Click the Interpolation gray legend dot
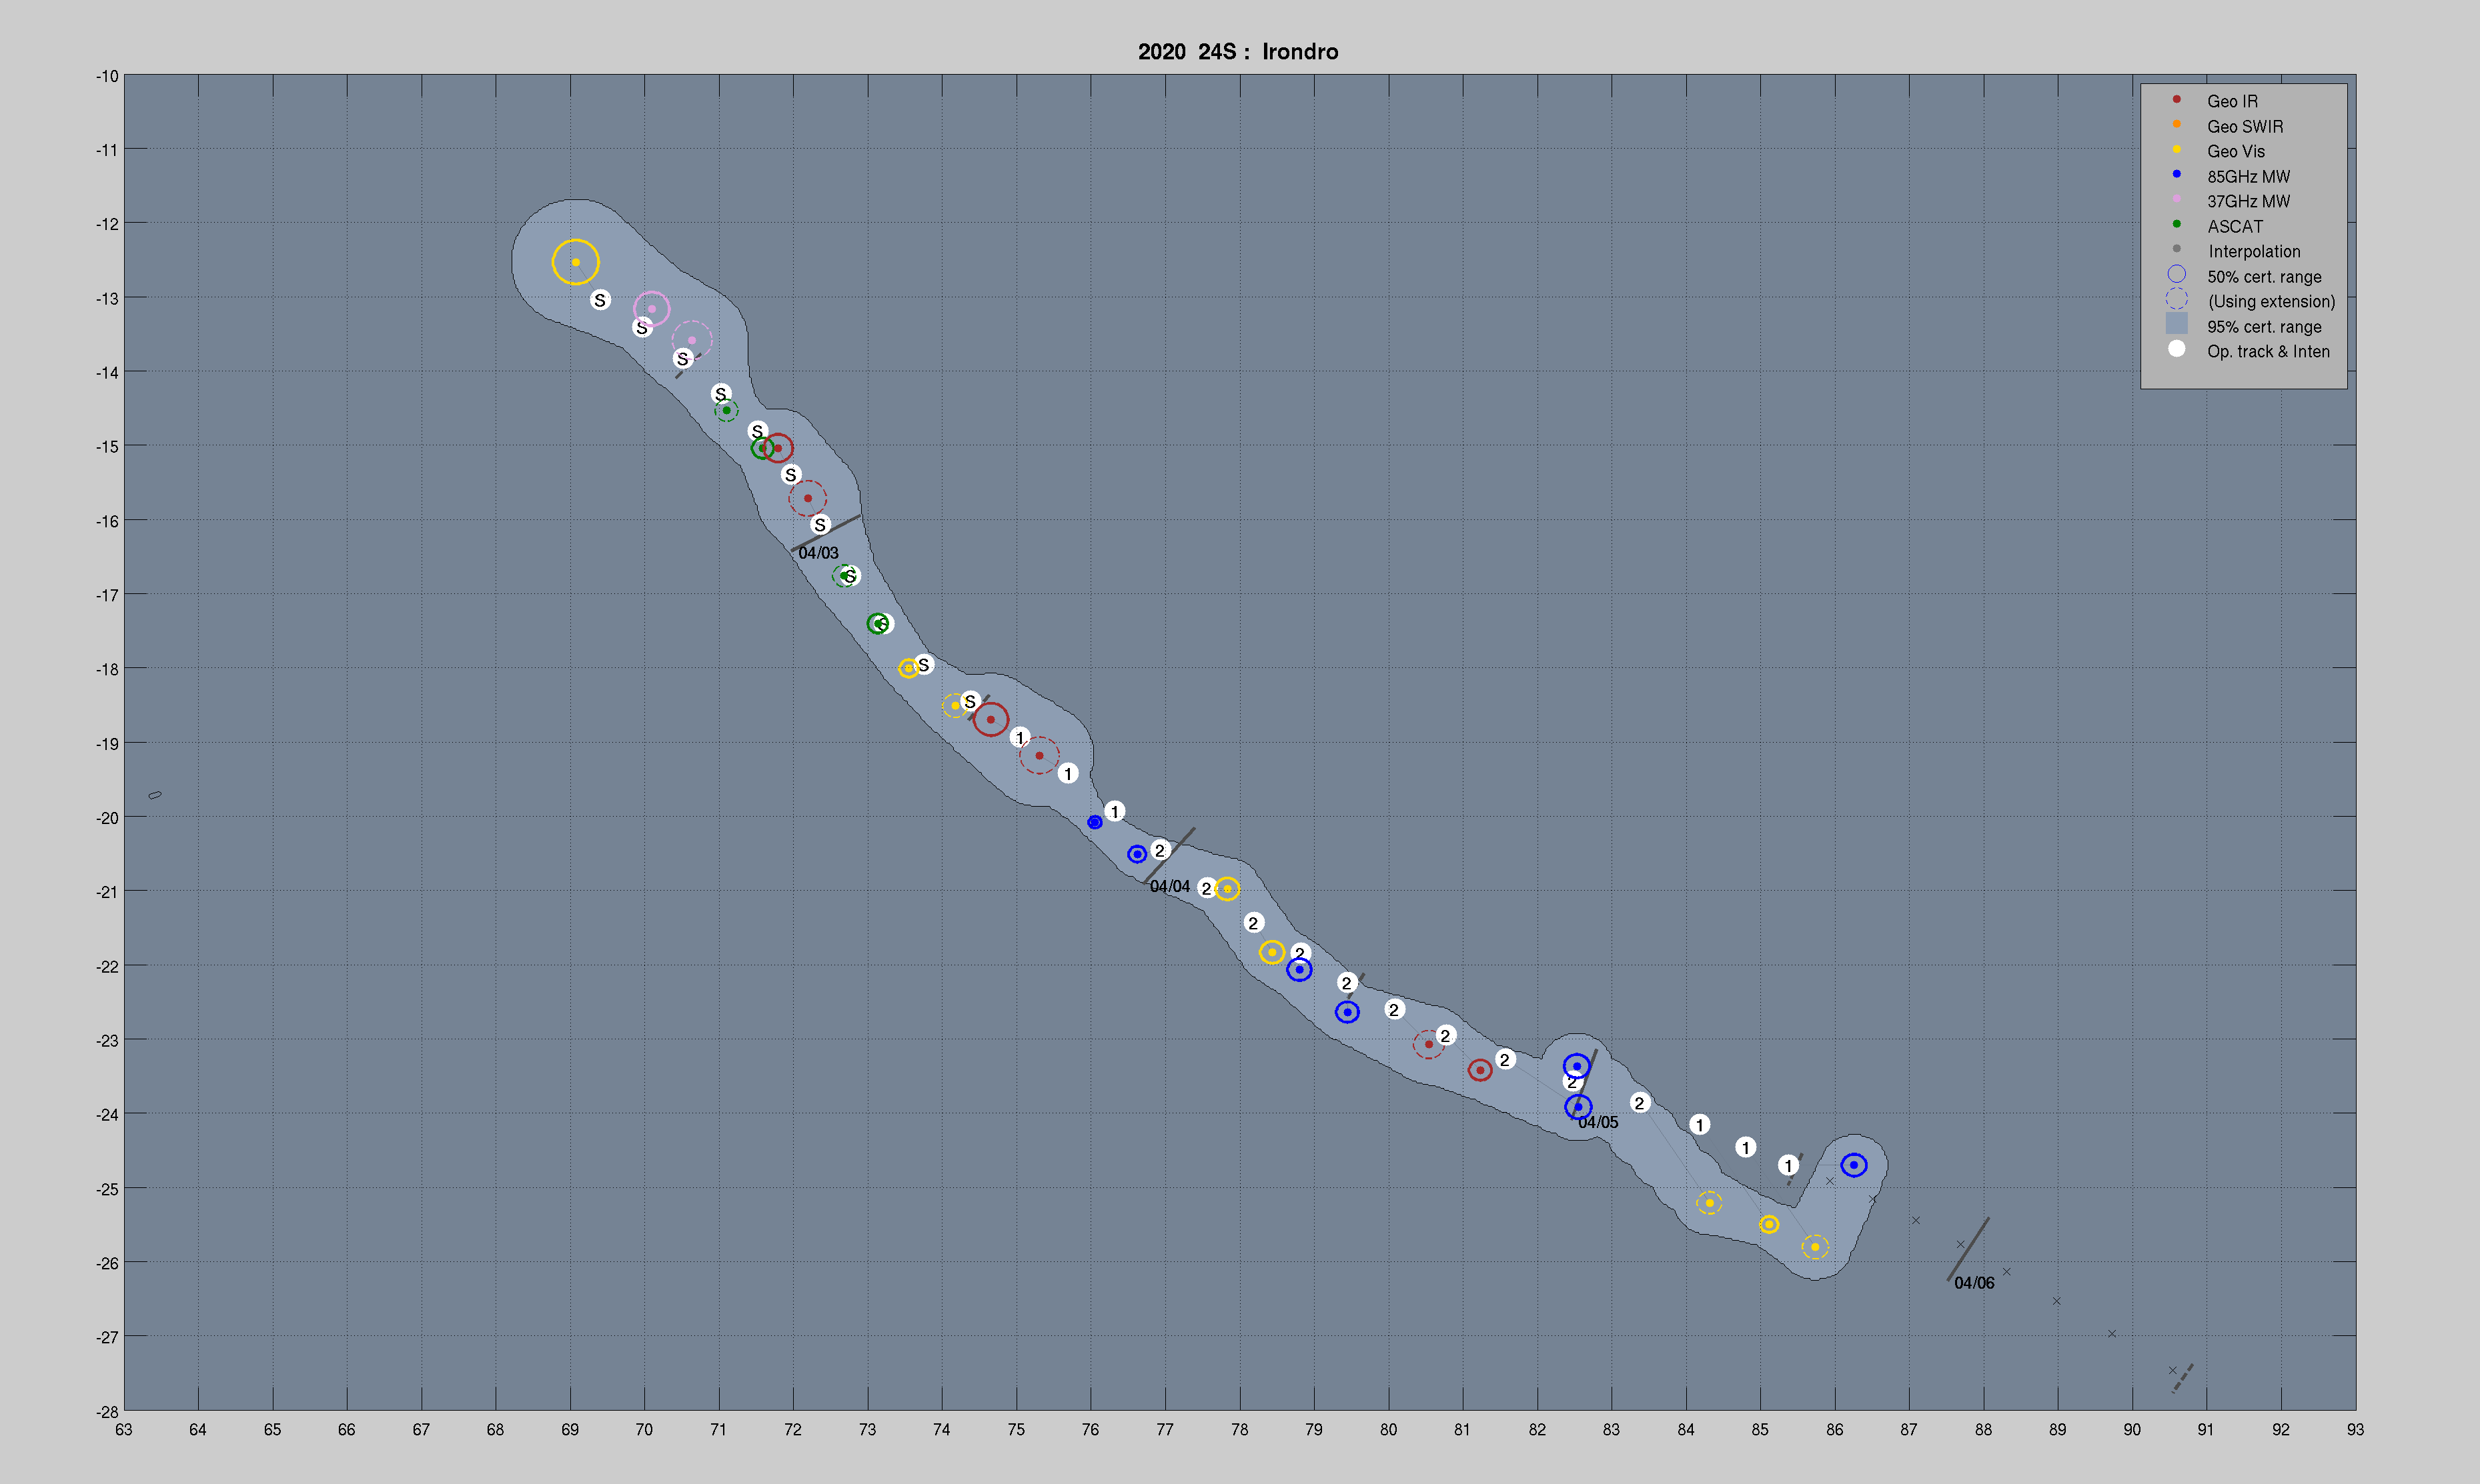 2176,250
